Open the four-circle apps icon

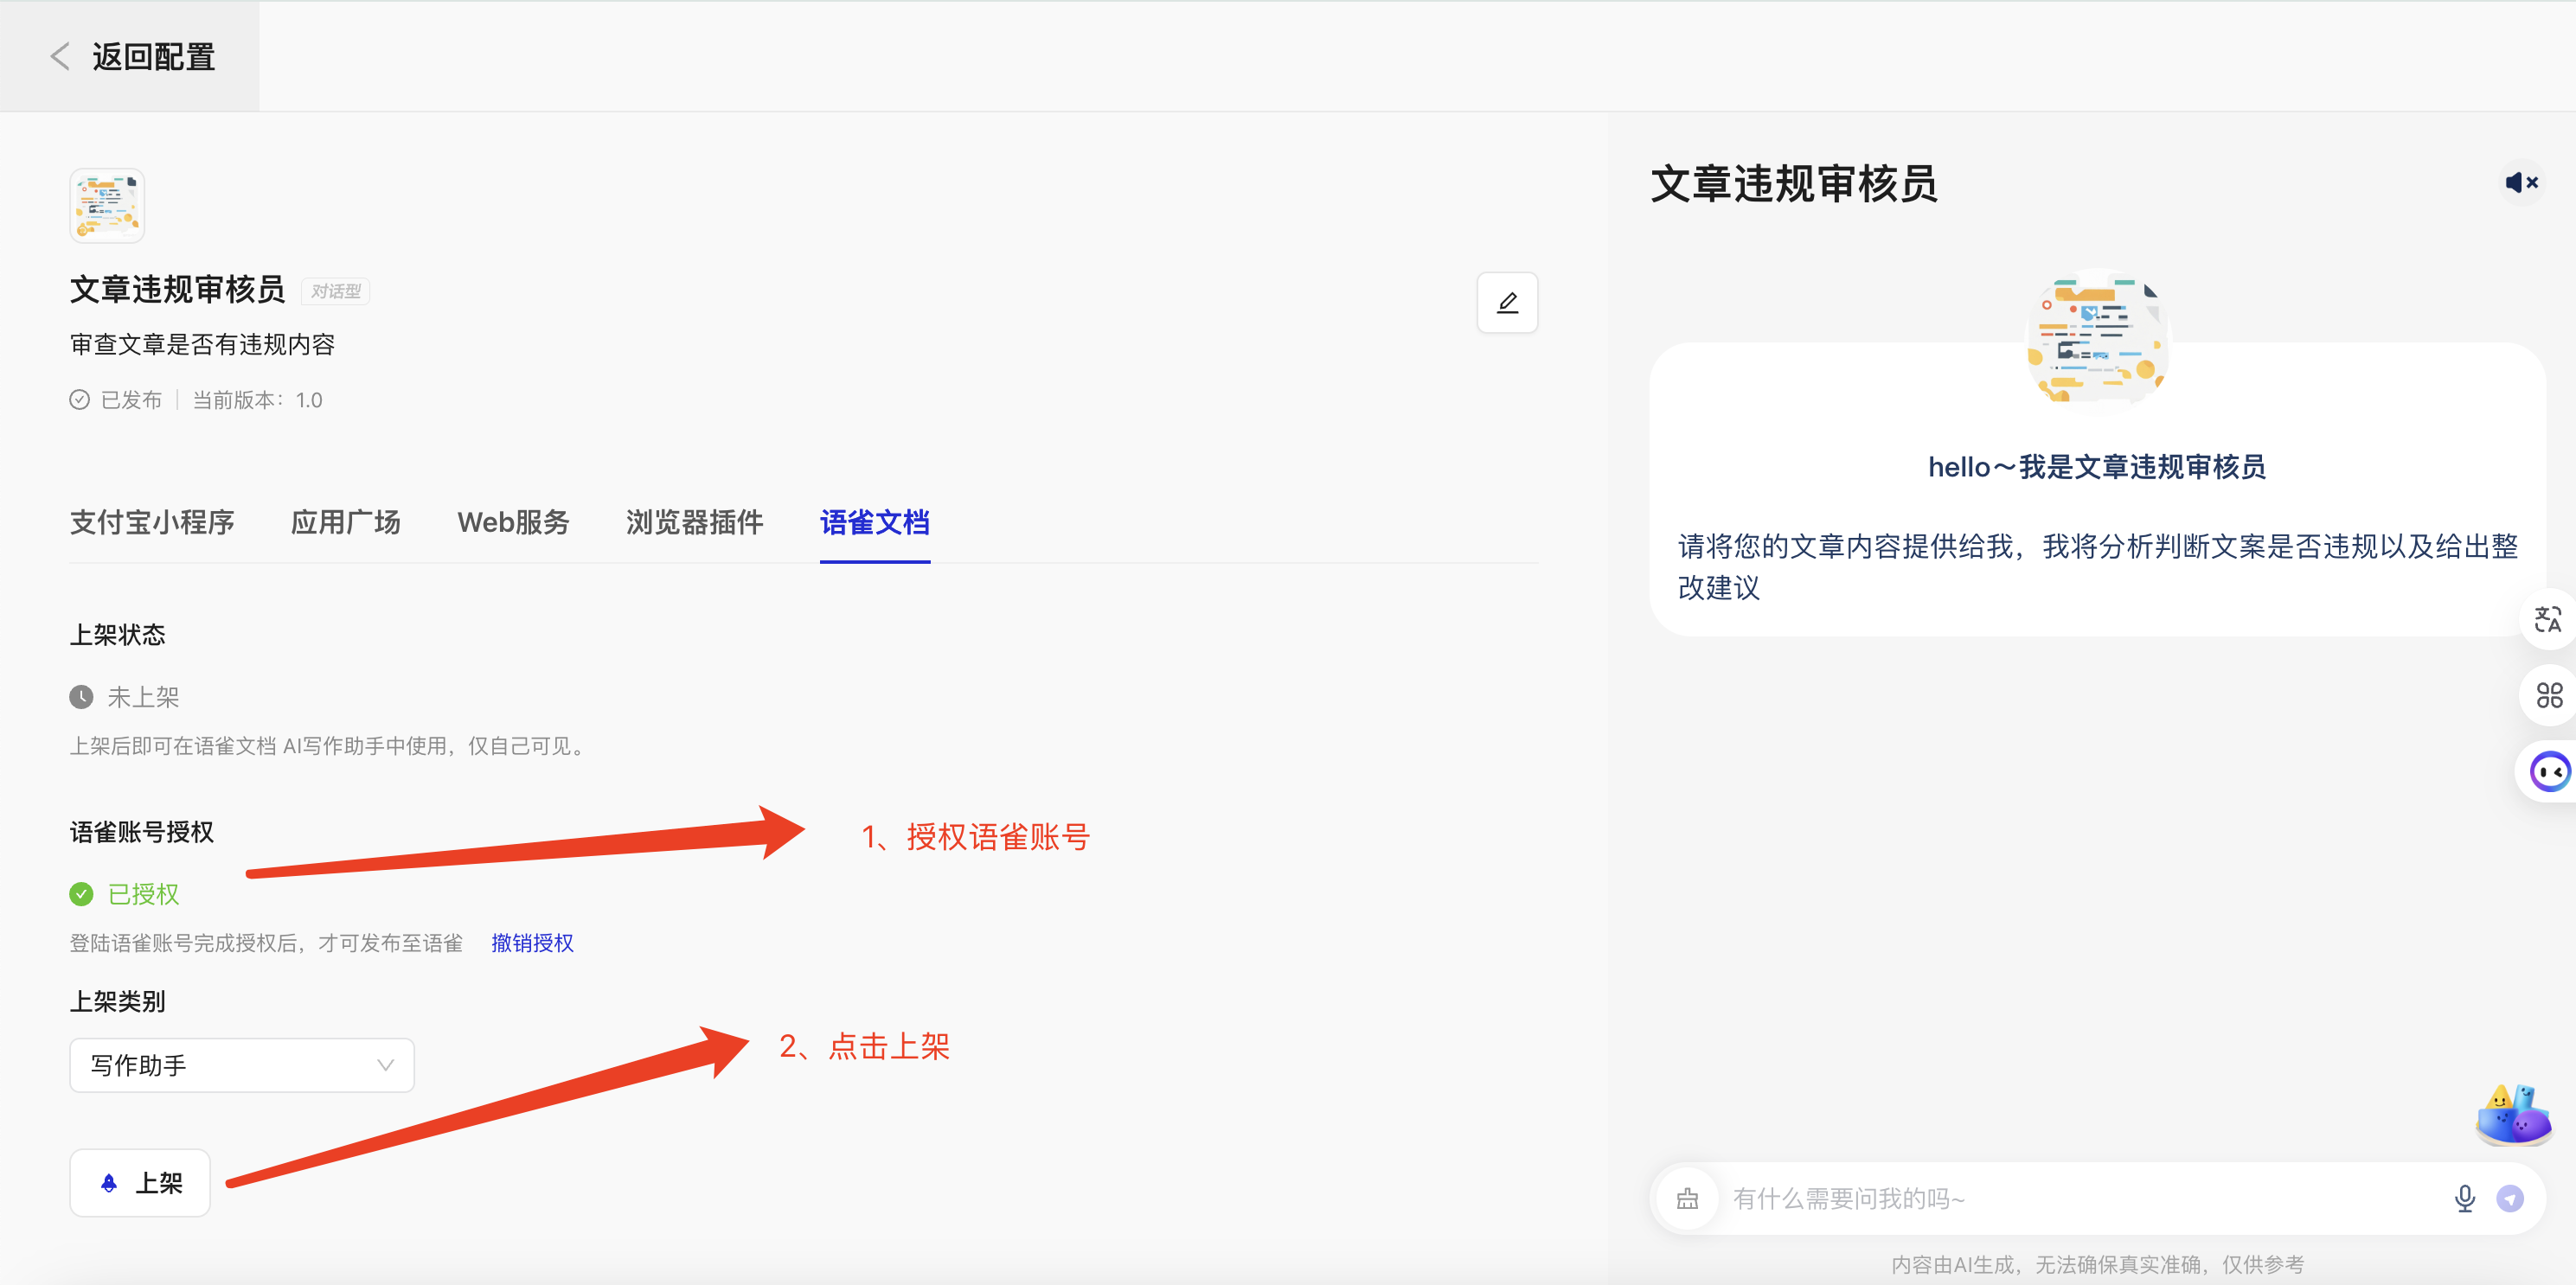point(2549,695)
